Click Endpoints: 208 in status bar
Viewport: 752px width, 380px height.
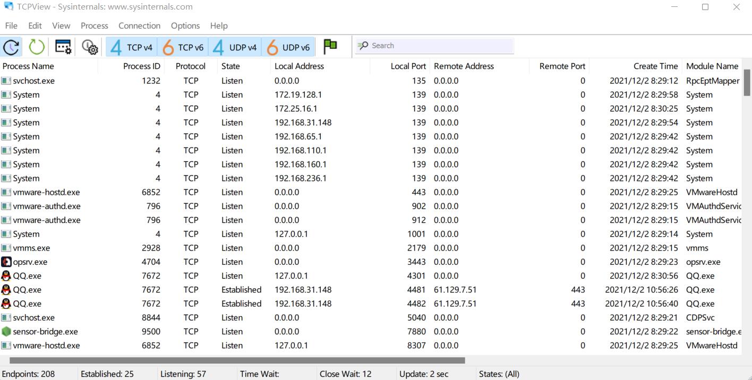point(29,374)
